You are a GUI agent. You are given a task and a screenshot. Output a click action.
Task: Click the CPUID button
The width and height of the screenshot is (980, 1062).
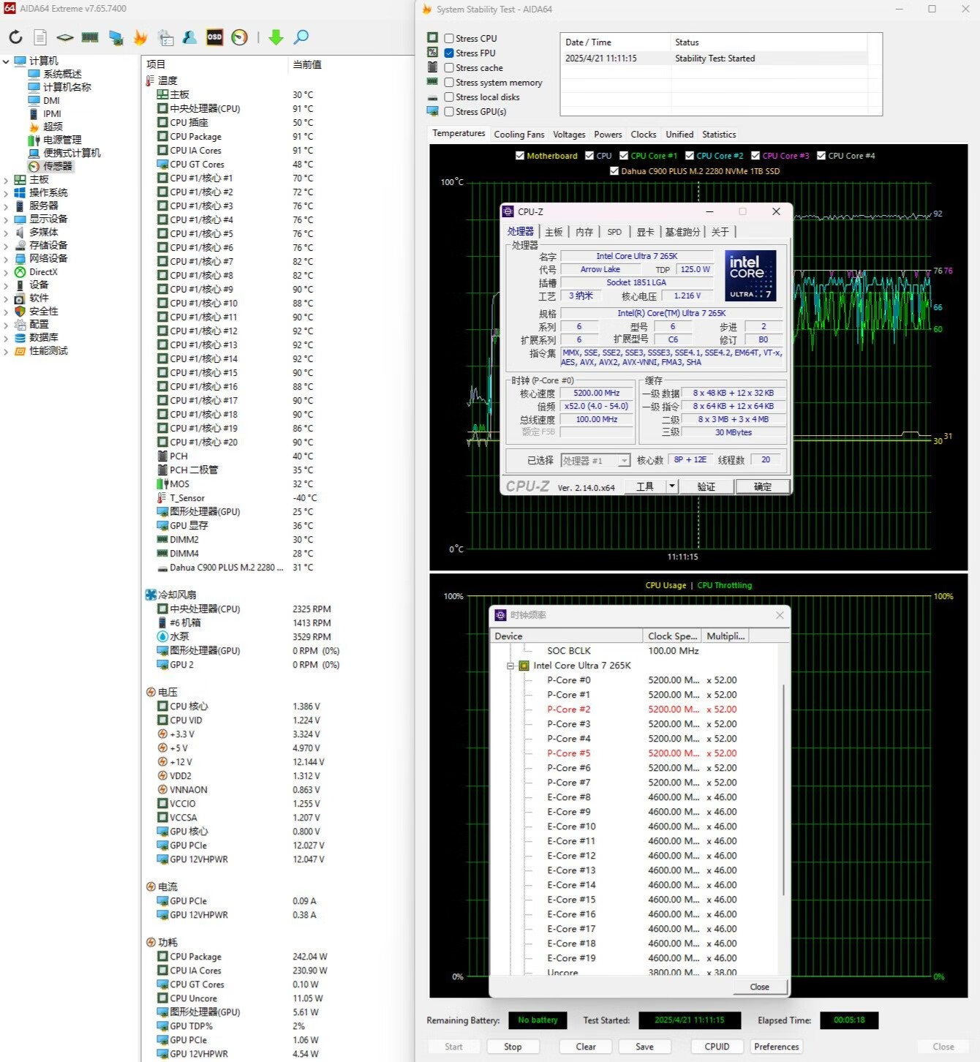(717, 1047)
